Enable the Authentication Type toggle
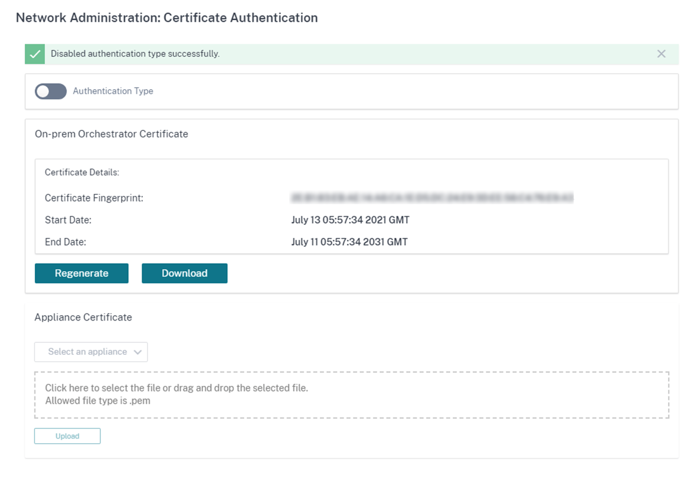 (x=51, y=91)
